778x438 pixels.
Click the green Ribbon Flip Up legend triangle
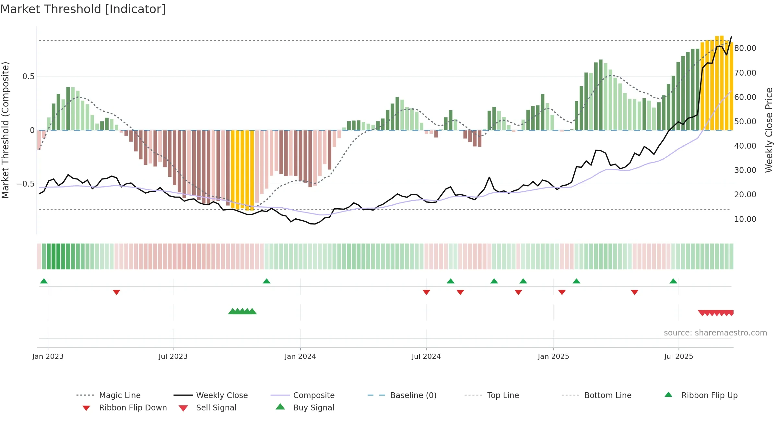(668, 395)
